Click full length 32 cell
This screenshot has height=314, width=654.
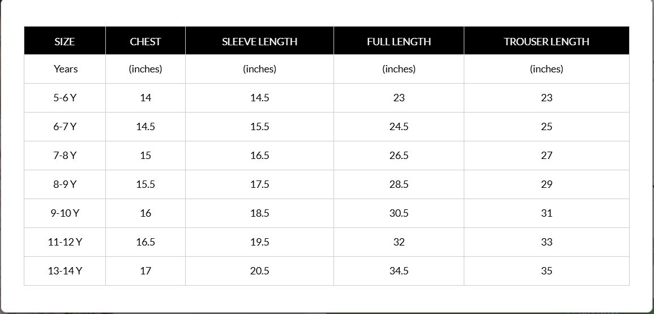pos(399,242)
